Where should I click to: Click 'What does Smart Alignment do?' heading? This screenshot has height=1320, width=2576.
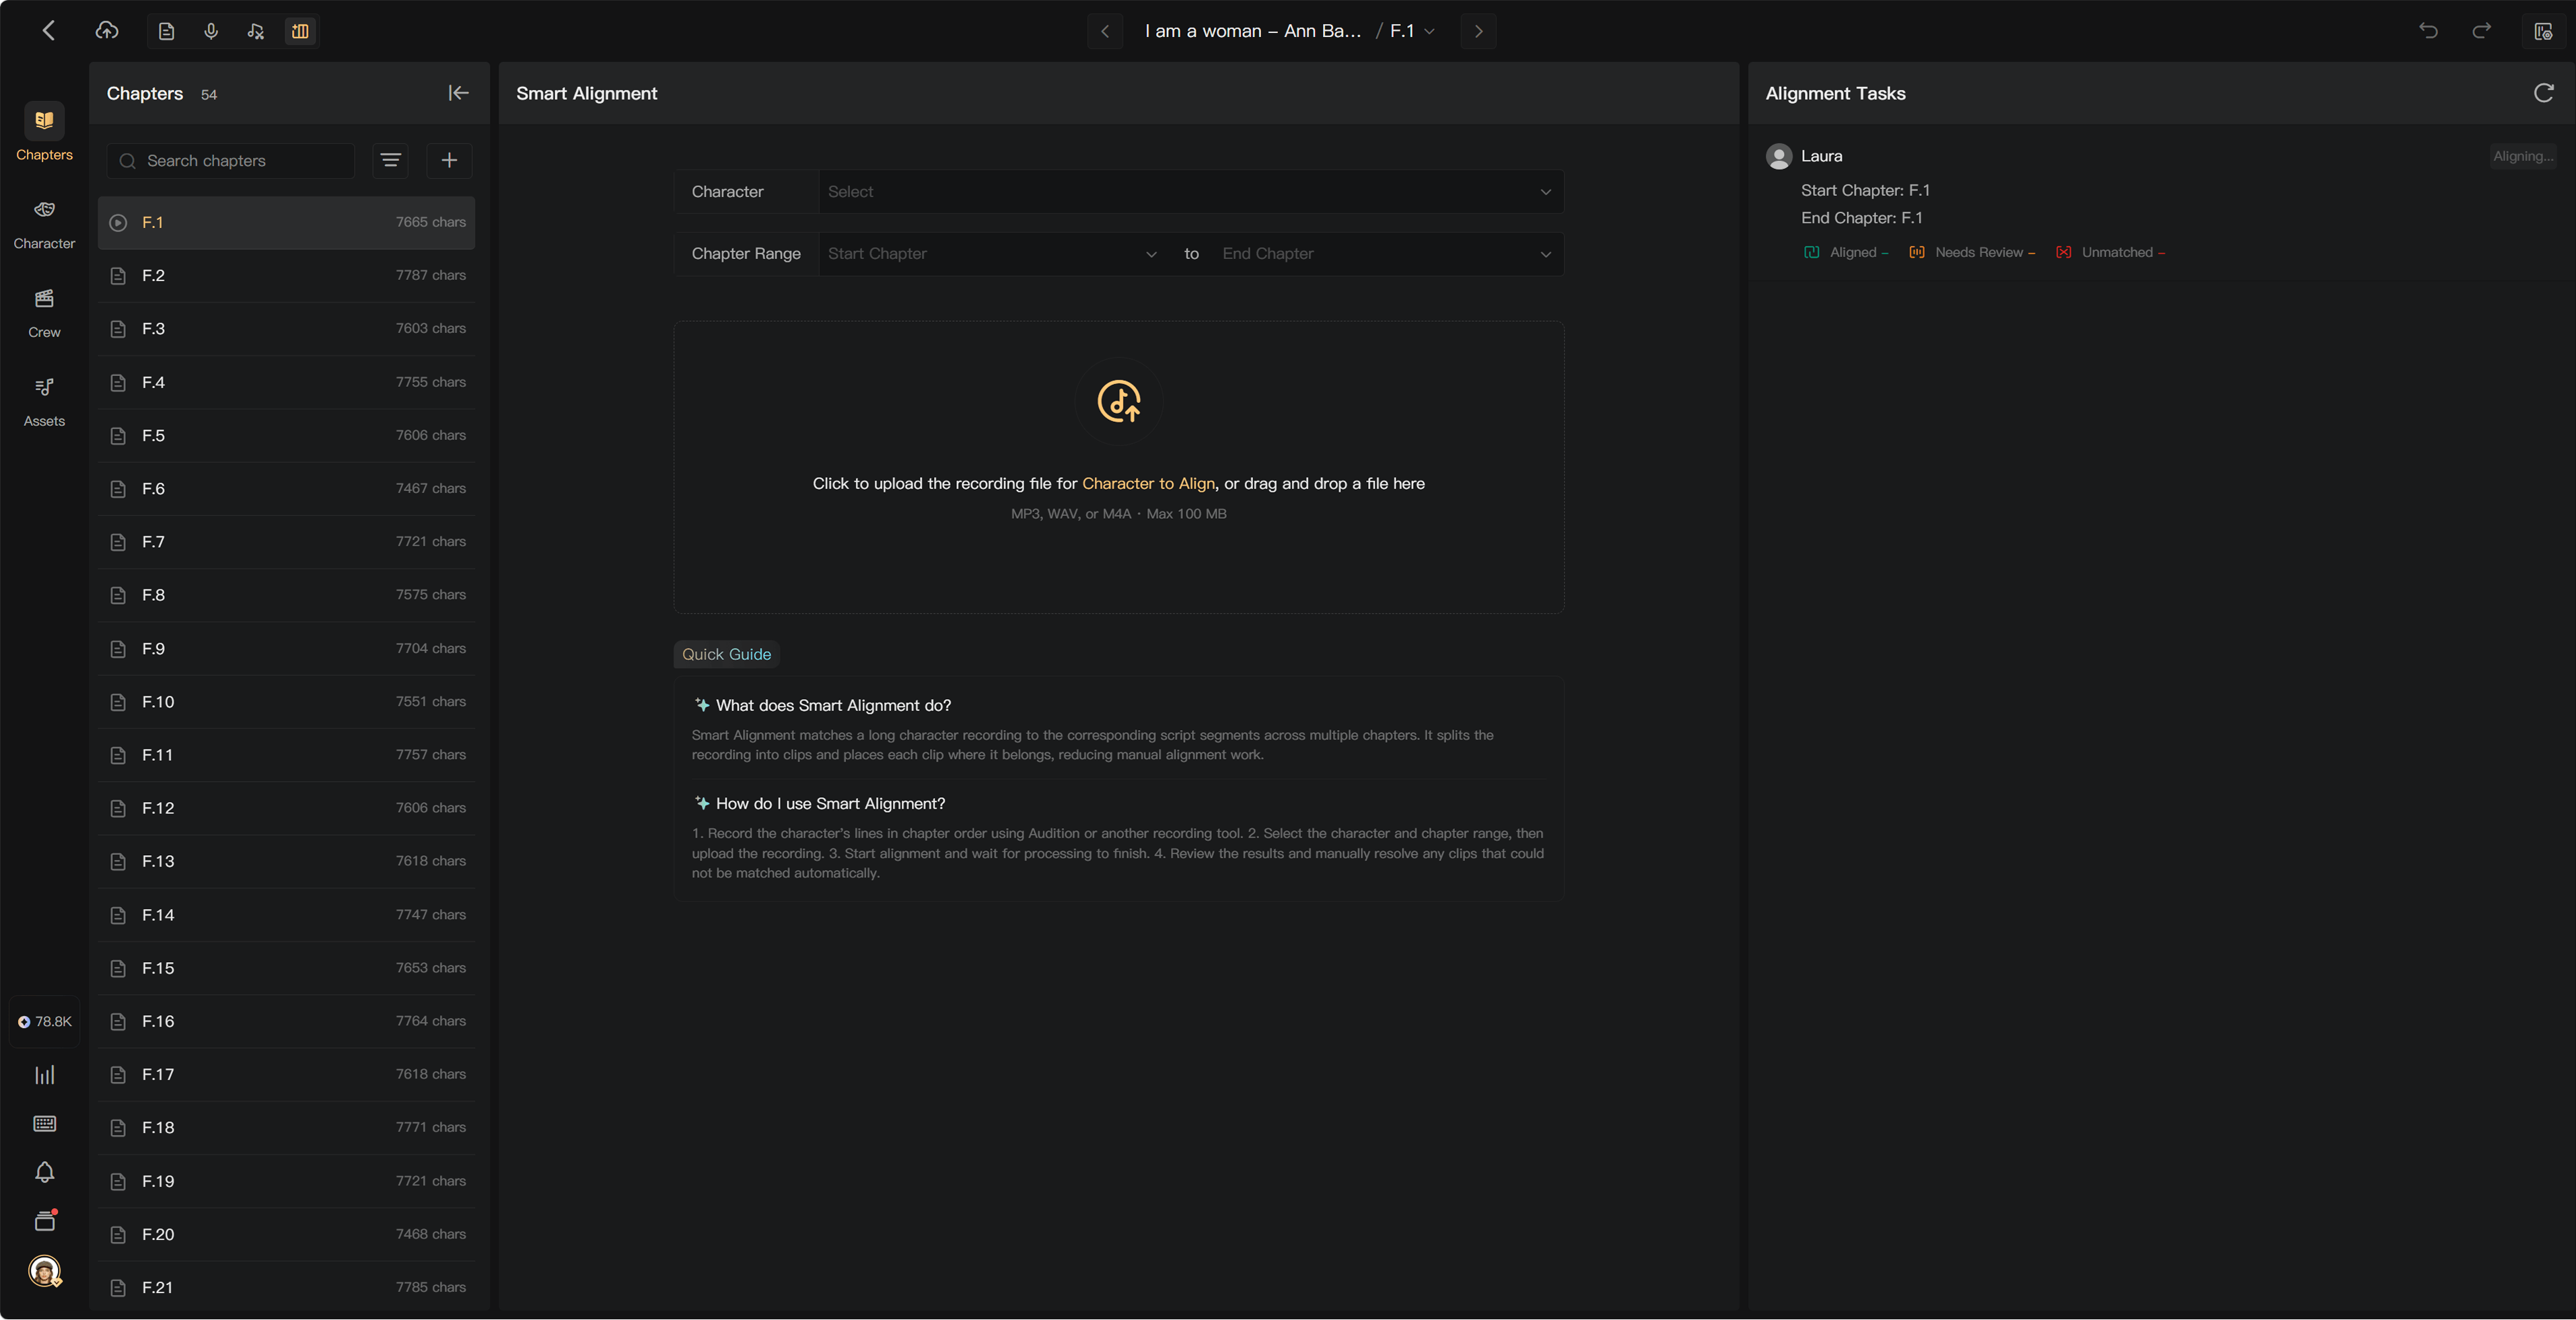[x=833, y=706]
